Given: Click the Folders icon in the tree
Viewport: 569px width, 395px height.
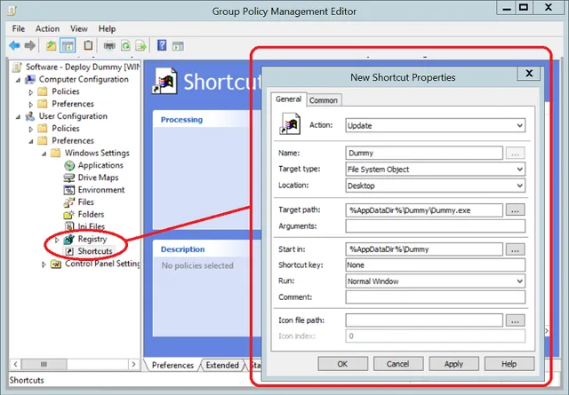Looking at the screenshot, I should pos(69,215).
